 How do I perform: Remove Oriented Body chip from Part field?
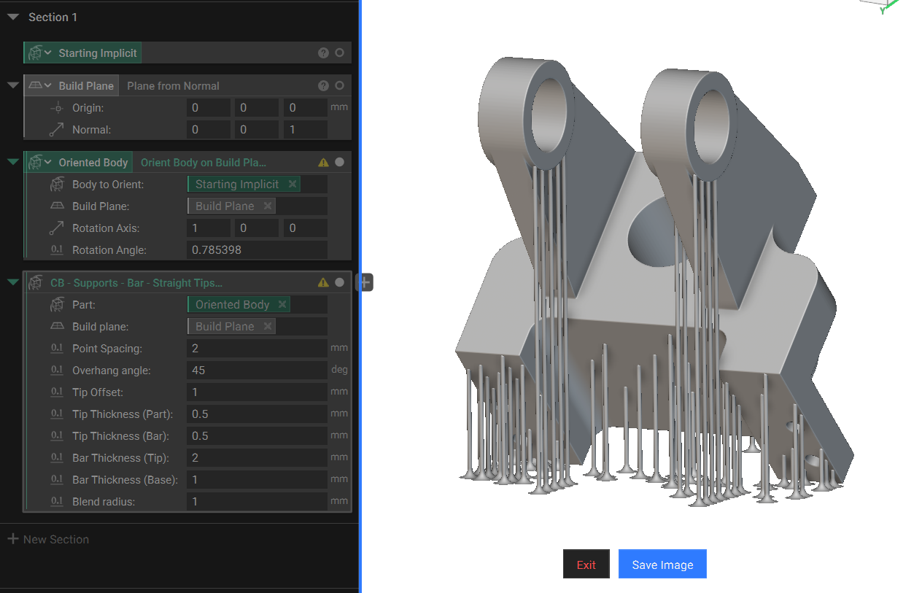point(282,304)
